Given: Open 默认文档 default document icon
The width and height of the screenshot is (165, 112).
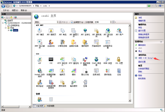Looking at the screenshot, I should (x=85, y=71).
